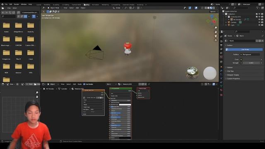
Task: Open the viewport Options dropdown
Action: (214, 12)
